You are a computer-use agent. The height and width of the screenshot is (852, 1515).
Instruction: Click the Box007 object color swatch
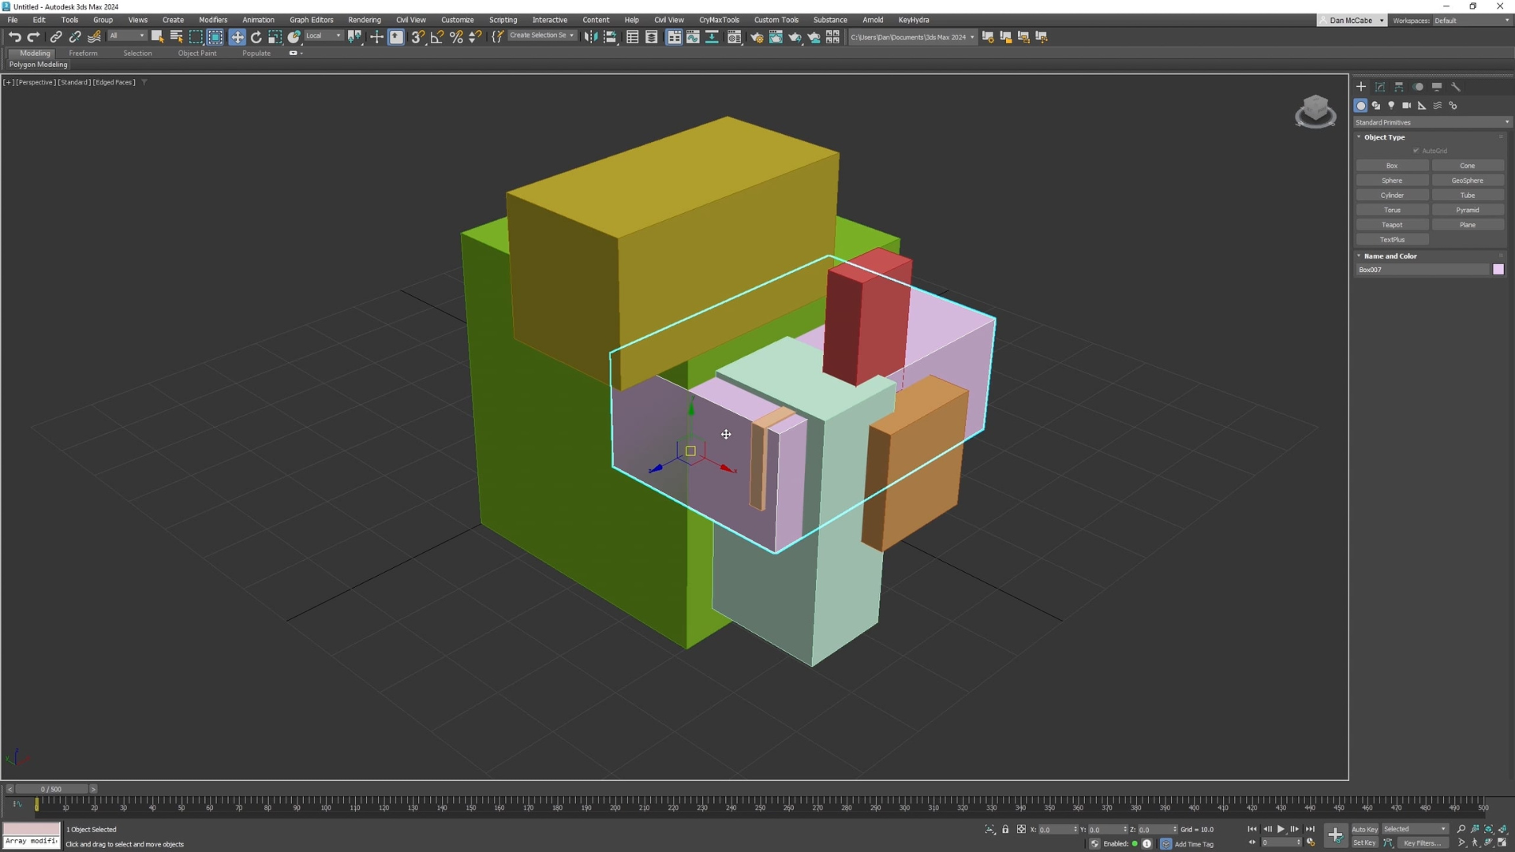1498,270
